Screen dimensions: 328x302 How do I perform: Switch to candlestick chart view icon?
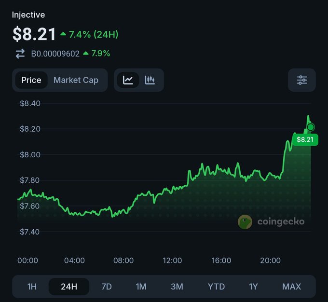(150, 80)
